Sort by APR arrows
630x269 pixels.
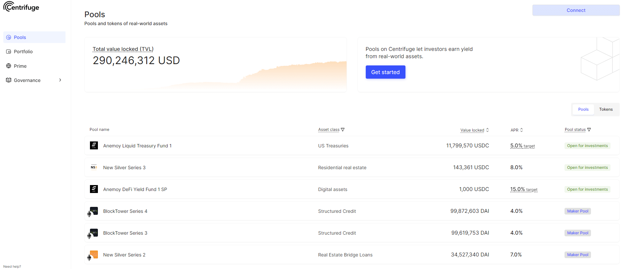pyautogui.click(x=522, y=130)
